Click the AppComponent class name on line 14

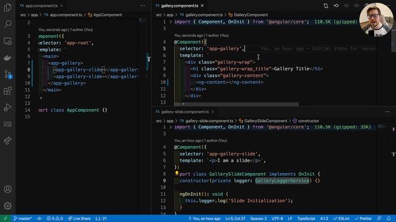(x=83, y=110)
